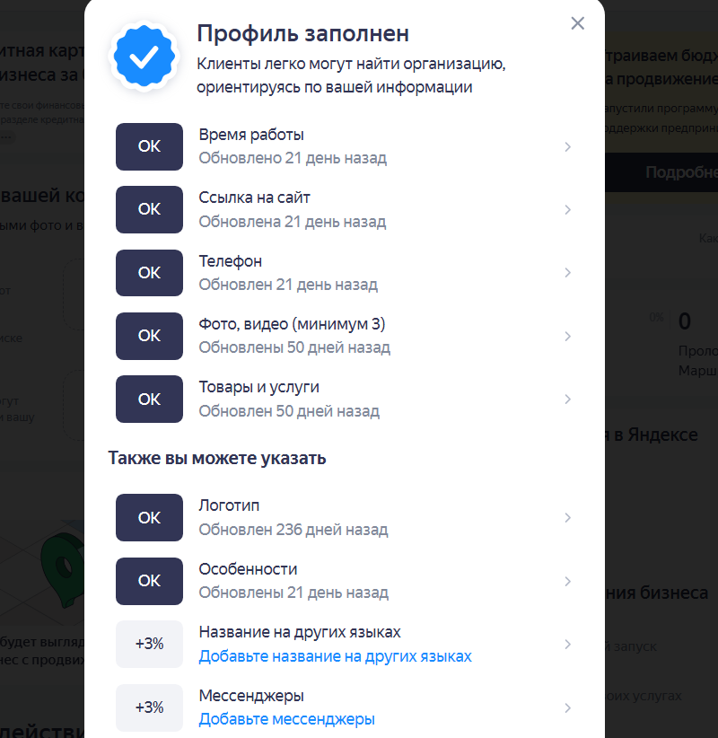Expand the Мессенджеры row chevron
The width and height of the screenshot is (718, 738).
click(x=567, y=707)
